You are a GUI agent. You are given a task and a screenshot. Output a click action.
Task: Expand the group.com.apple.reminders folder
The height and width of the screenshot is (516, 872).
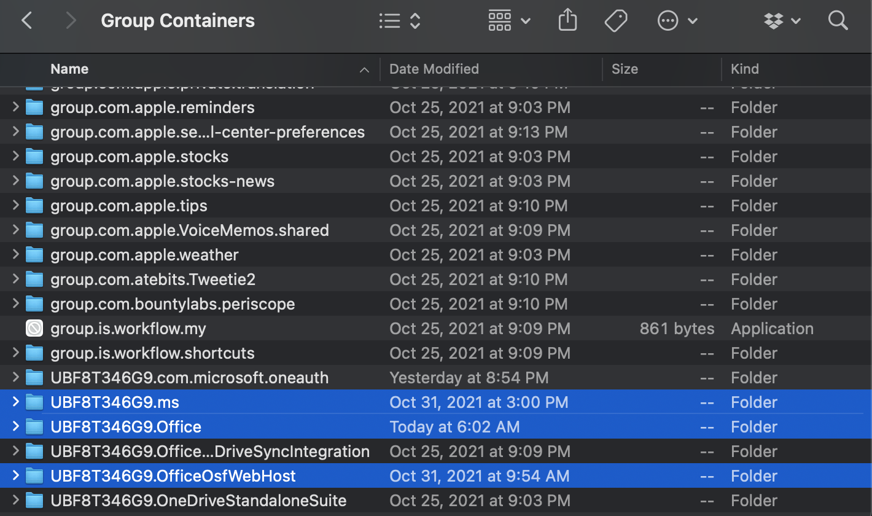pyautogui.click(x=15, y=107)
